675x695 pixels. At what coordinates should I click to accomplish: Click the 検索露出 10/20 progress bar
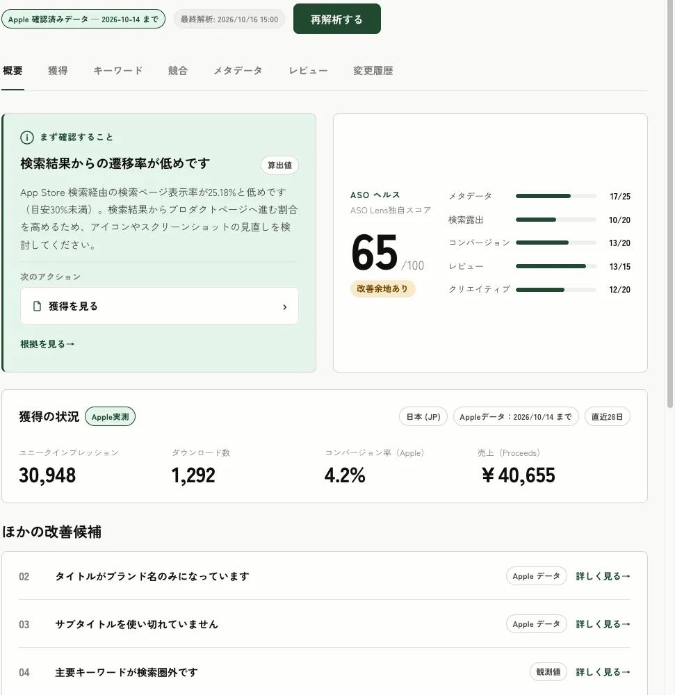[x=555, y=220]
